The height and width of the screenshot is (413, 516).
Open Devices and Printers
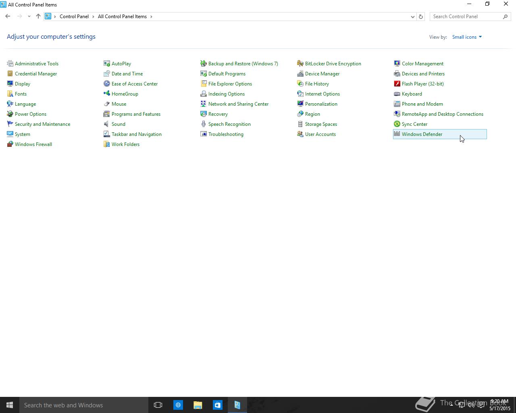coord(423,74)
